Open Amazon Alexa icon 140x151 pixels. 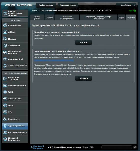point(5,99)
